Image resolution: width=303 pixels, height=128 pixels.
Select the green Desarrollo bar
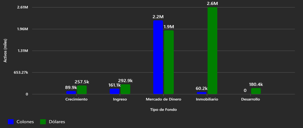point(256,91)
